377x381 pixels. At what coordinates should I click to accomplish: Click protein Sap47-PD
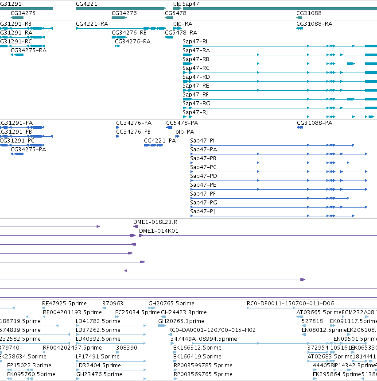(203, 176)
